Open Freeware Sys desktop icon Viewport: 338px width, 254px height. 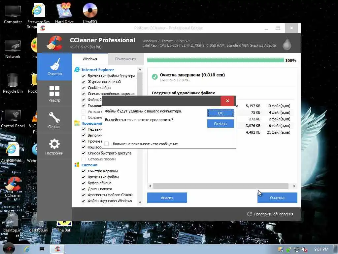point(38,15)
